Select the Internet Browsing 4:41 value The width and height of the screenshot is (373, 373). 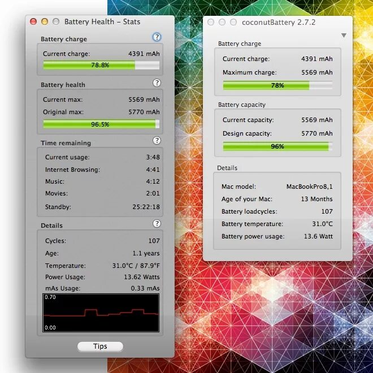click(153, 170)
